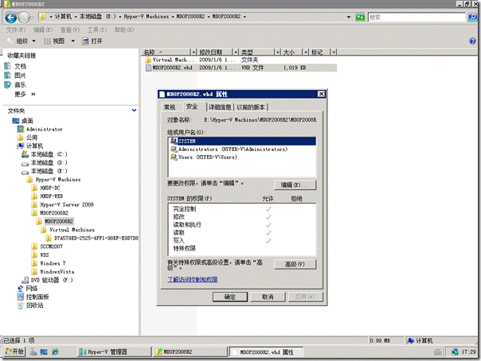Click 确定 button in properties dialog
The width and height of the screenshot is (481, 361).
click(x=230, y=297)
